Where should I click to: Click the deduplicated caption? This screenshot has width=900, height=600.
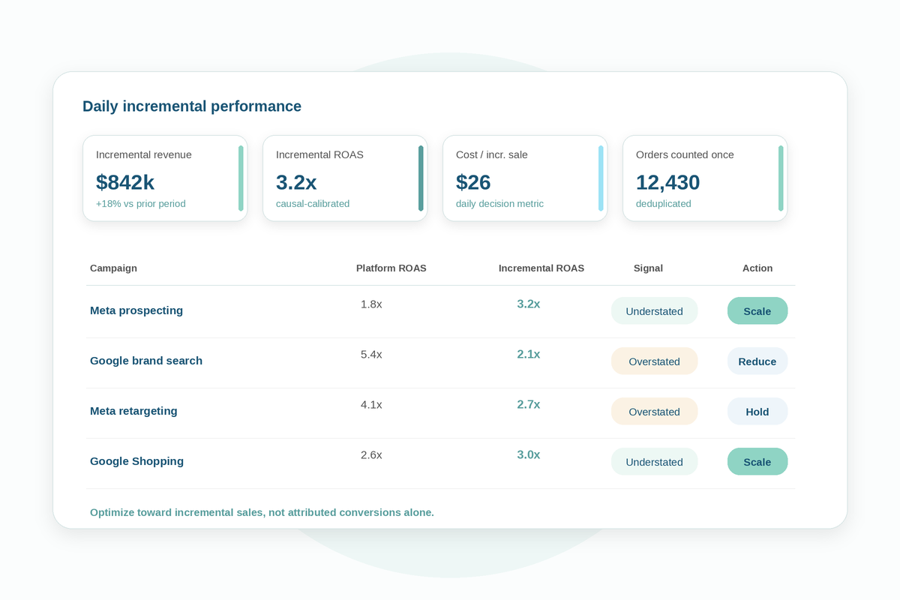tap(664, 204)
